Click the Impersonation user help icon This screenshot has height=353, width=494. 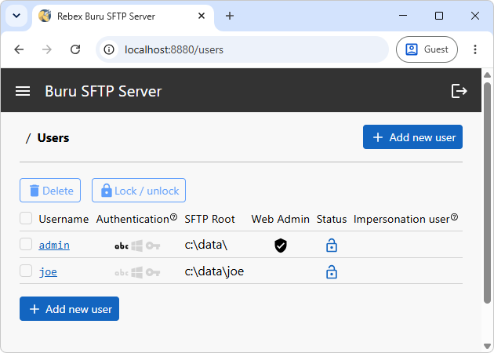click(x=454, y=217)
